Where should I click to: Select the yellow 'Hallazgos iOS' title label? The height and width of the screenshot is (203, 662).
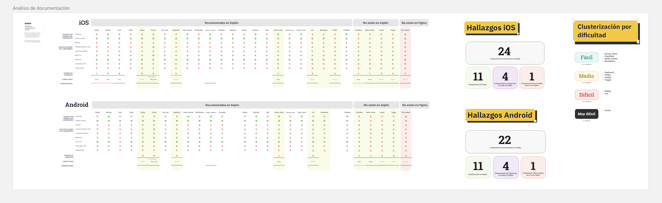[491, 28]
